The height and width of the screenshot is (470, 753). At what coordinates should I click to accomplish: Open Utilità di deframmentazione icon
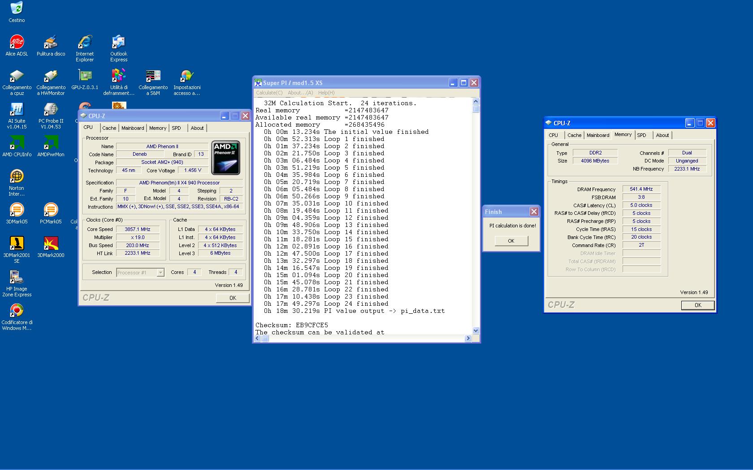[119, 82]
